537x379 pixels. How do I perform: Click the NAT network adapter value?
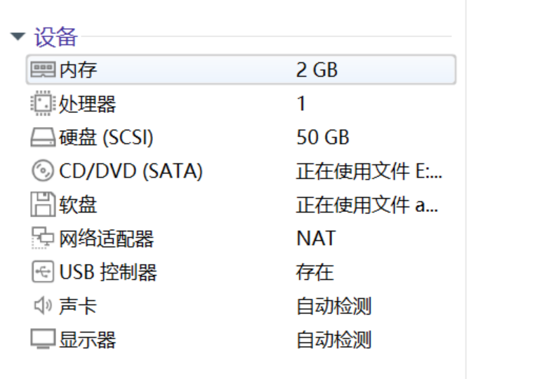(316, 239)
